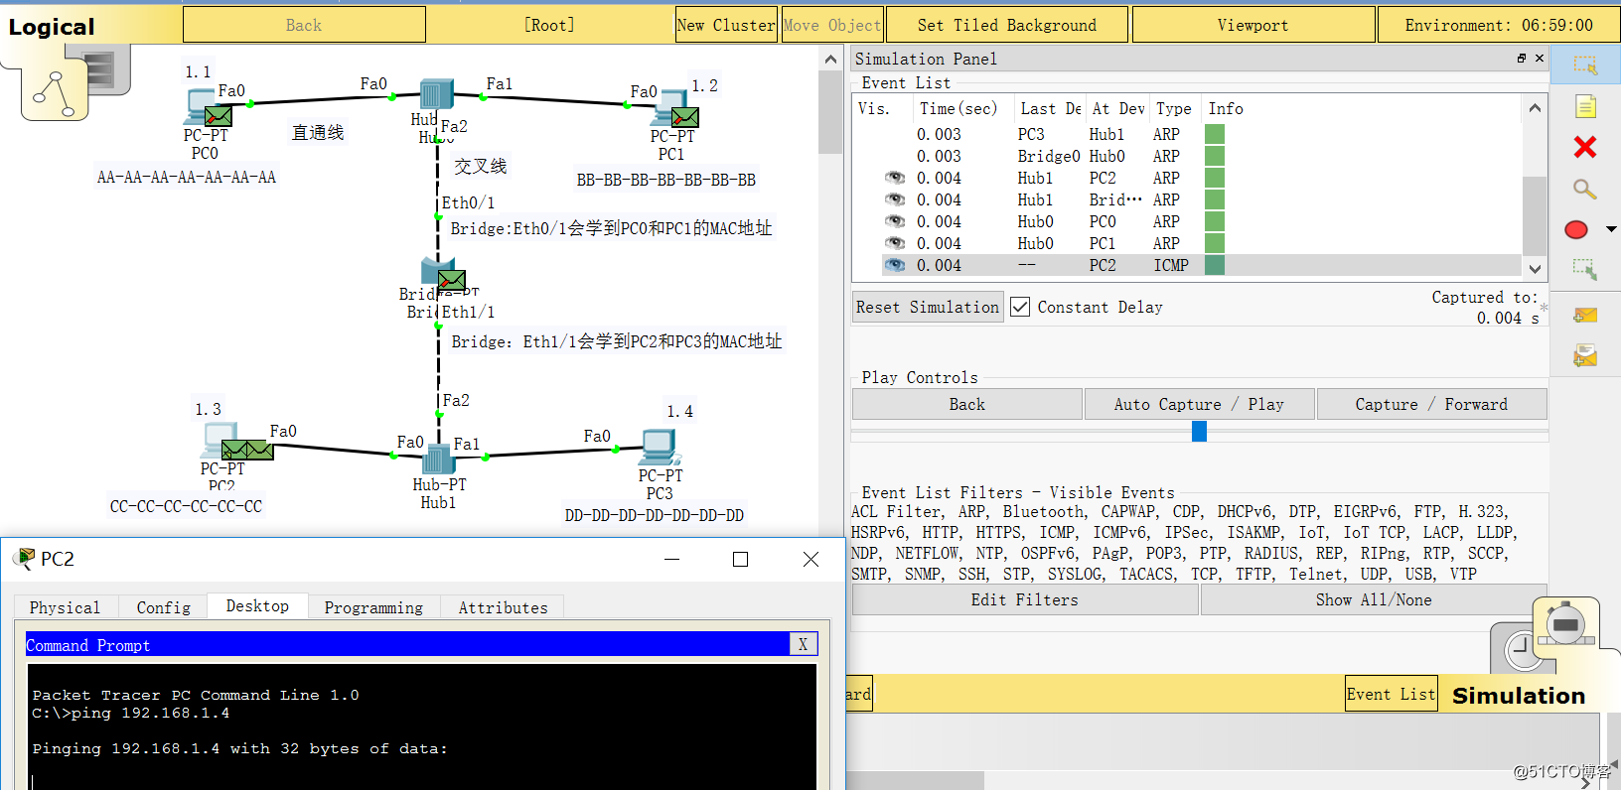This screenshot has height=790, width=1621.
Task: Toggle eye for the PC2 ICMP event
Action: [x=895, y=265]
